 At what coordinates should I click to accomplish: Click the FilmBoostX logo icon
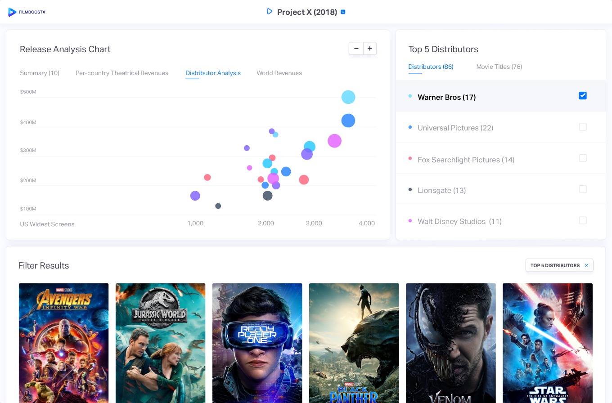12,12
